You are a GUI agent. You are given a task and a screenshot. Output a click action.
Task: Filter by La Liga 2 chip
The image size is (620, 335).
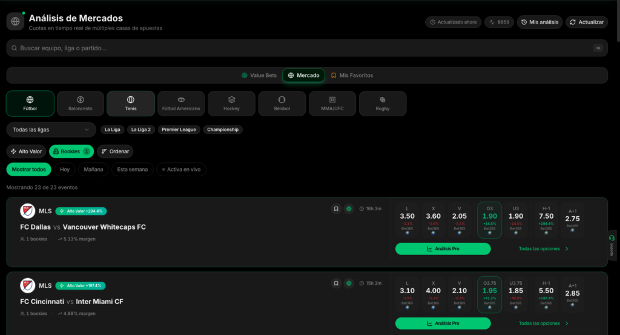(140, 130)
